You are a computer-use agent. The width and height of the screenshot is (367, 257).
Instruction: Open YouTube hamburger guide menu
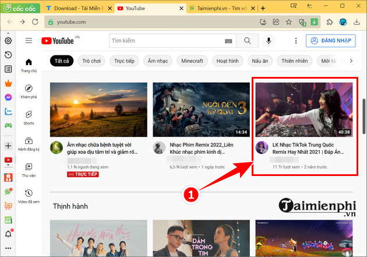[29, 41]
